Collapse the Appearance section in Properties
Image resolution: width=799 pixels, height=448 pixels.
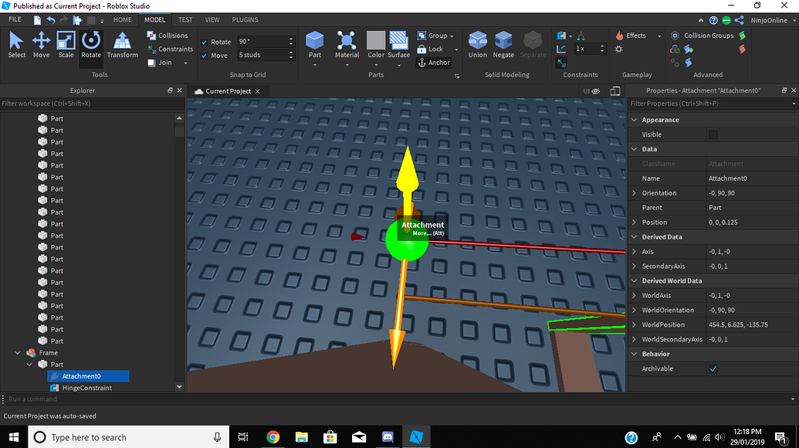point(634,120)
